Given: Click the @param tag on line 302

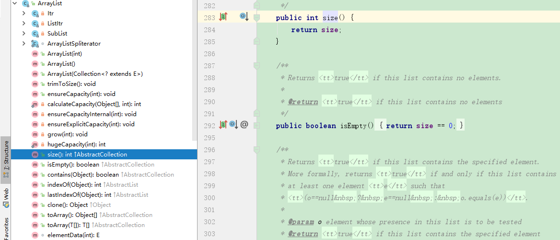Looking at the screenshot, I should pyautogui.click(x=301, y=222).
